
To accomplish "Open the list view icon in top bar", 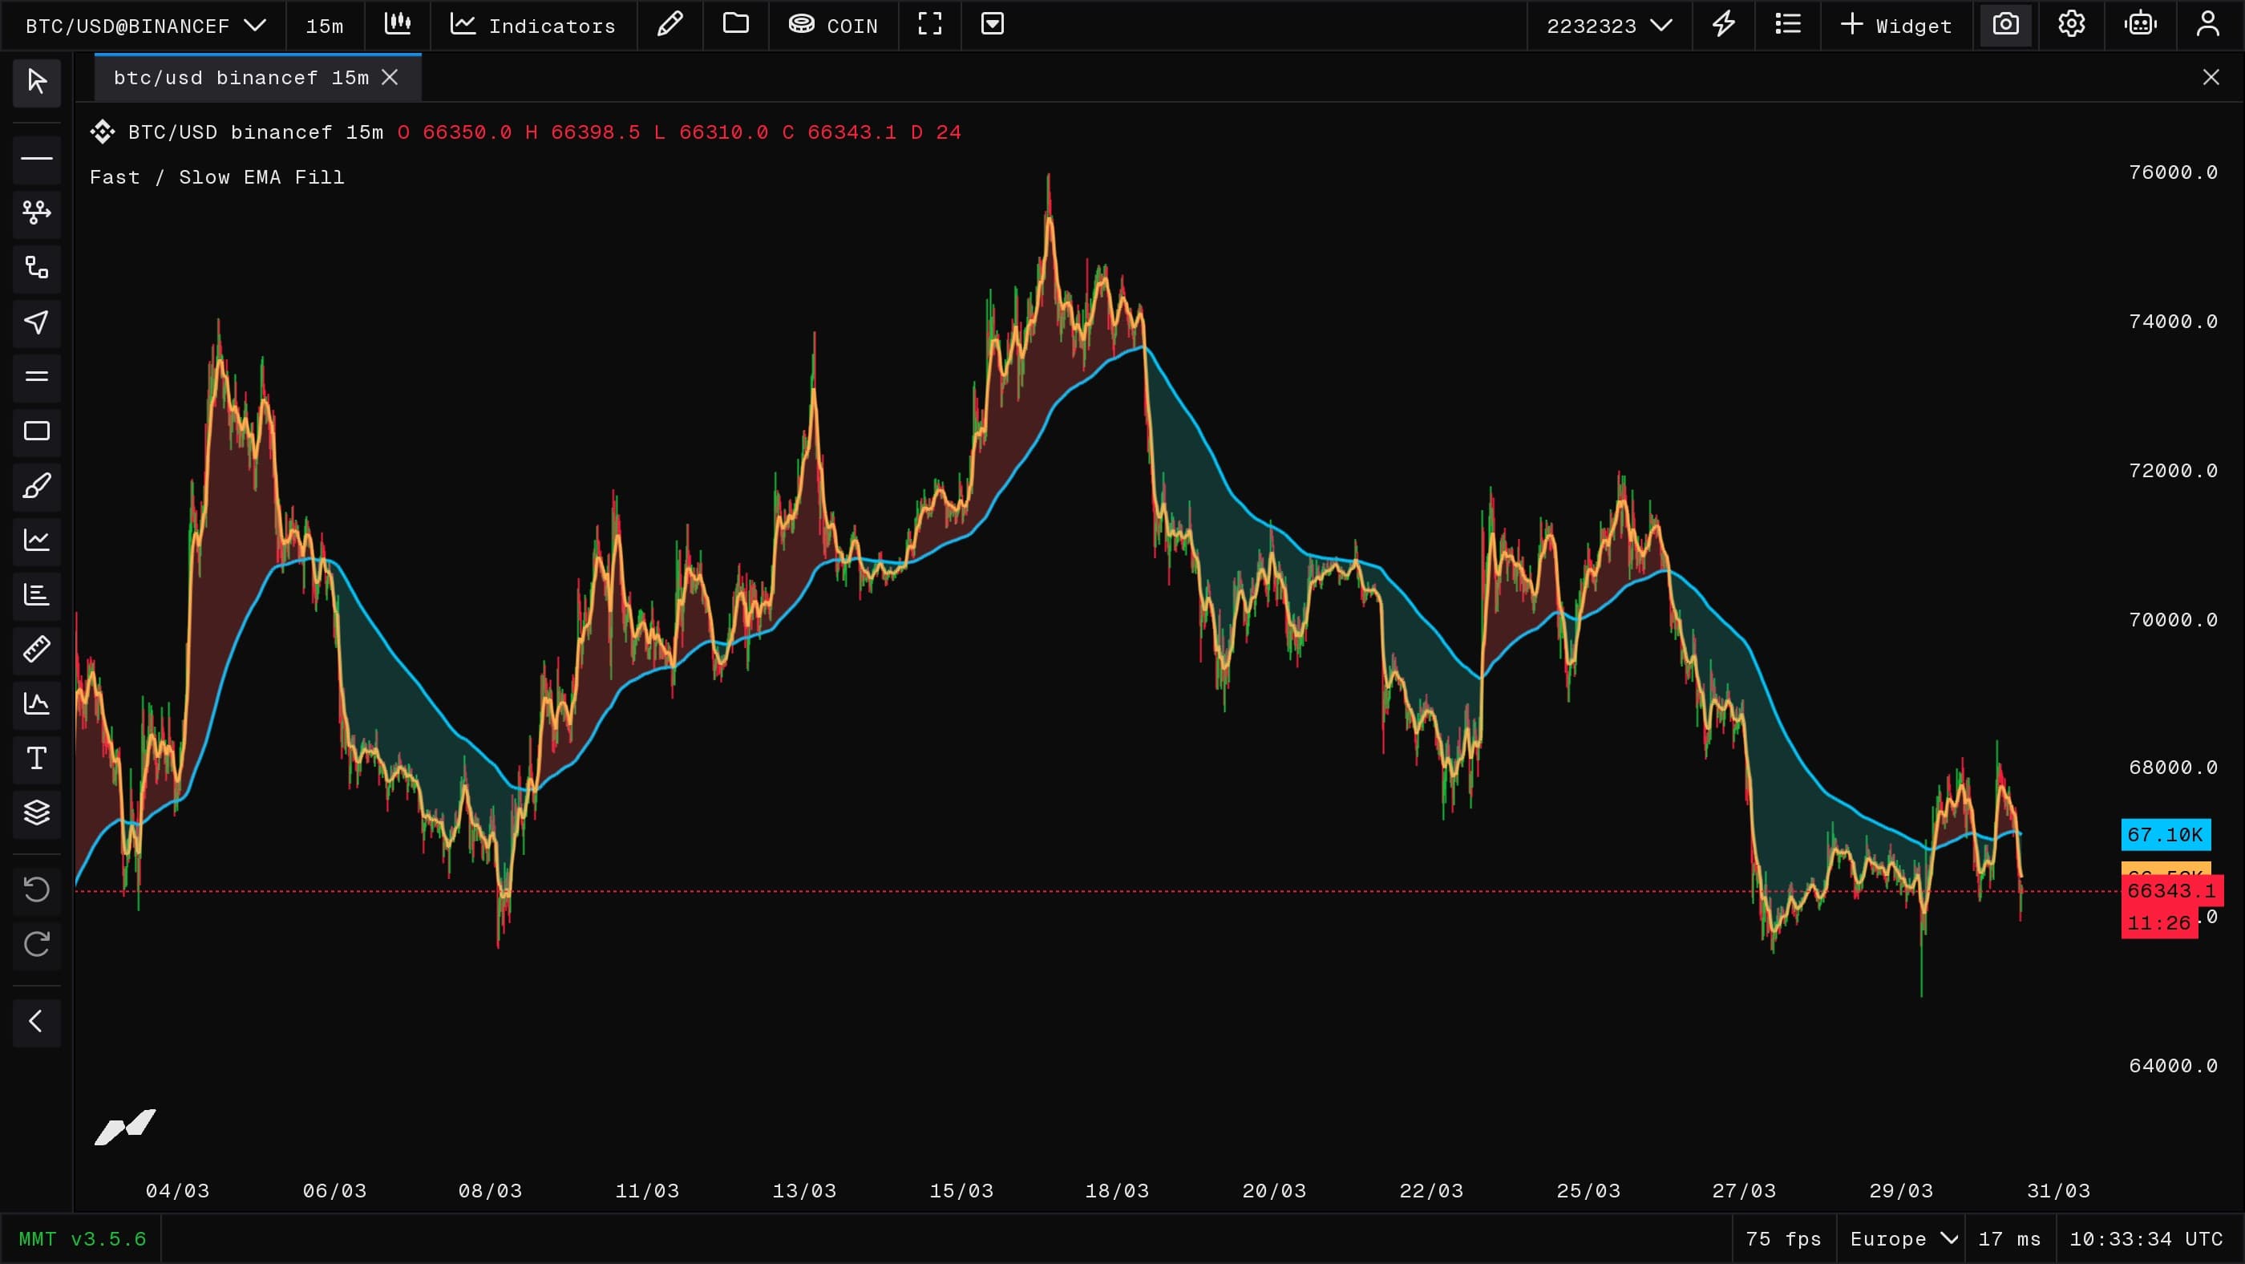I will pyautogui.click(x=1788, y=24).
